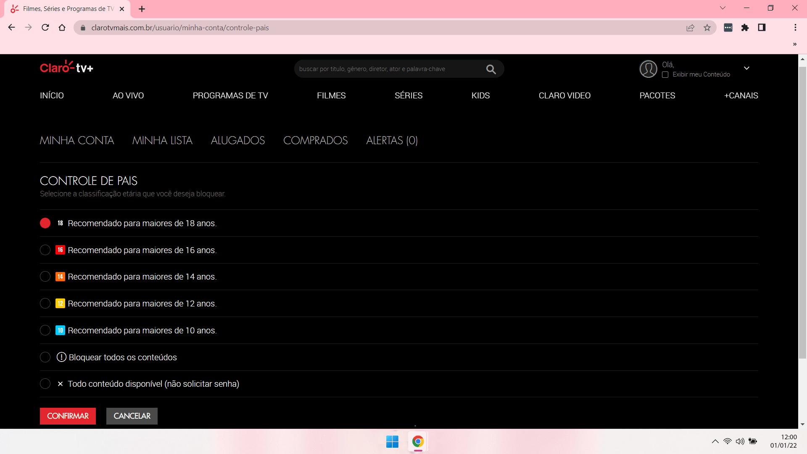Click the browser forward arrow
The image size is (807, 454).
(x=28, y=28)
